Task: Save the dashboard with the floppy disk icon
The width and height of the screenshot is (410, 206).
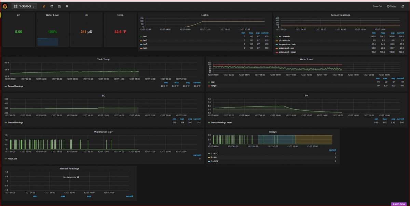Action: click(59, 6)
